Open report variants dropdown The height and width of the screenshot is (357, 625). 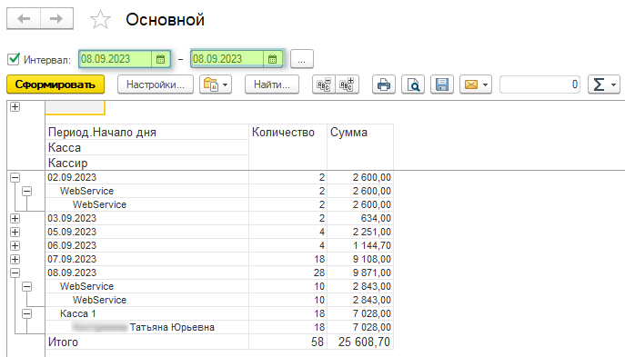tap(216, 84)
